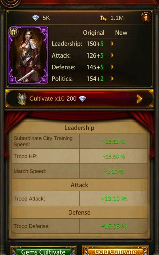
Task: Tap the Troop HP bonus row
Action: coord(79,156)
